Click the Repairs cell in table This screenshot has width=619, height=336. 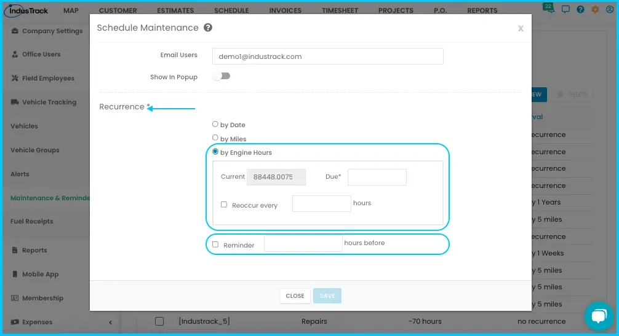pos(314,321)
